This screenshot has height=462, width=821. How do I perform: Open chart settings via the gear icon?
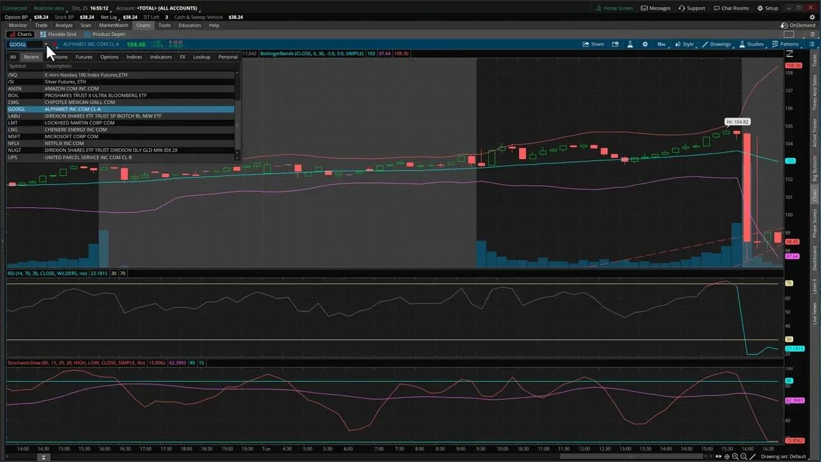point(645,44)
